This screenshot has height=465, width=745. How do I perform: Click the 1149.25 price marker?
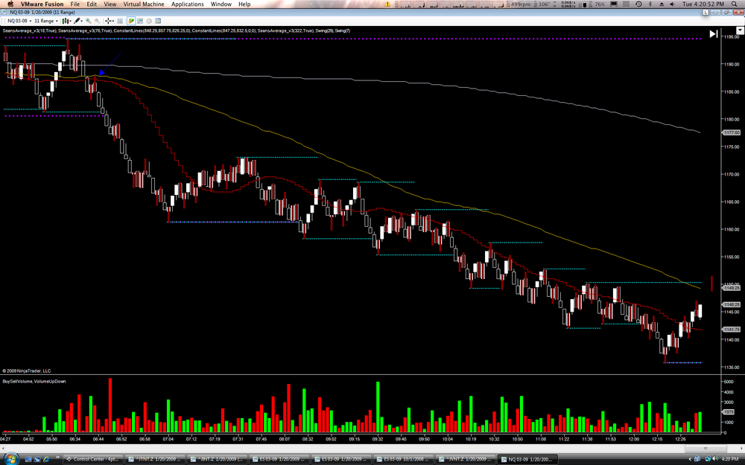(x=732, y=288)
